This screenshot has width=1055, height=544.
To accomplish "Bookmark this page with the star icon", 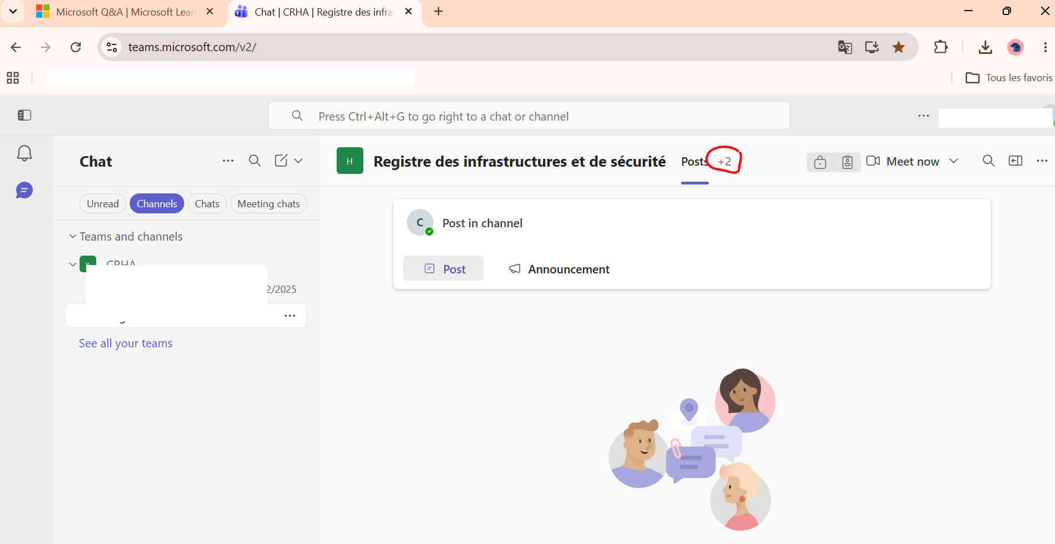I will [x=899, y=47].
